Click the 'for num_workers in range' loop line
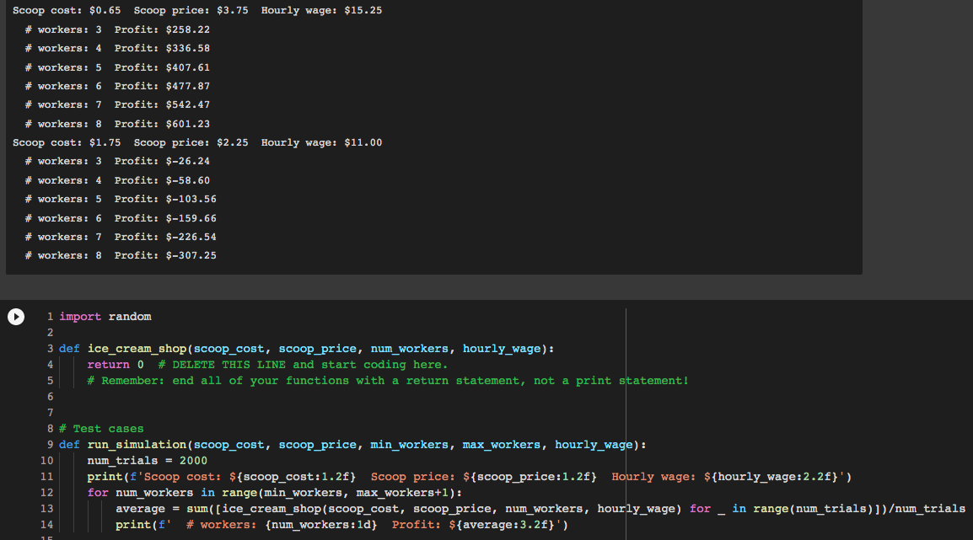The height and width of the screenshot is (540, 973). pos(275,494)
